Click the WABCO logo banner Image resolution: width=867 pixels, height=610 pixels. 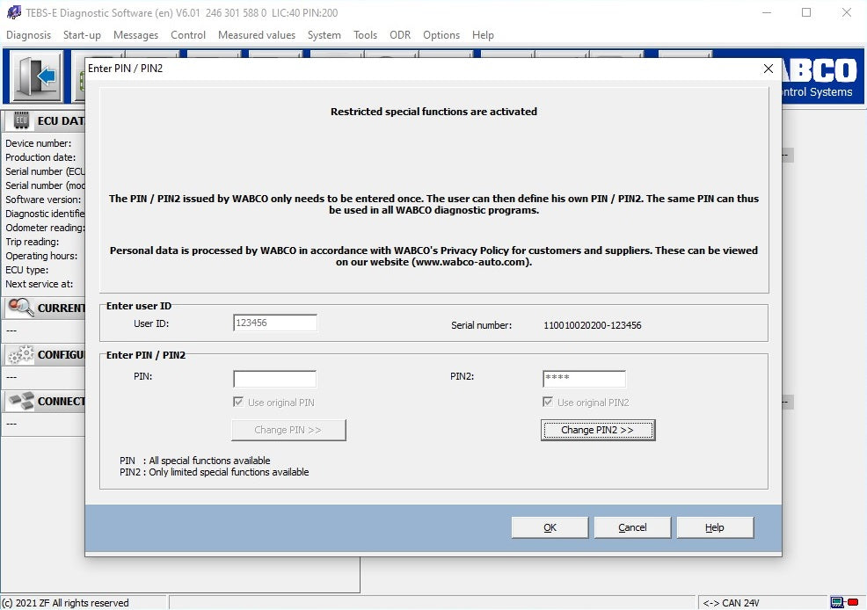[823, 76]
